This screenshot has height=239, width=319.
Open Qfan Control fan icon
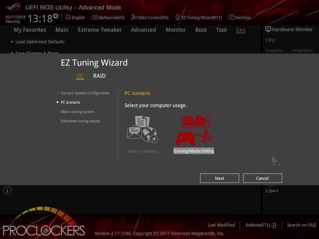point(134,17)
